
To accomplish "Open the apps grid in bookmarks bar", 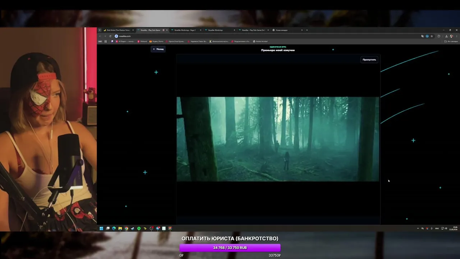I will 105,41.
